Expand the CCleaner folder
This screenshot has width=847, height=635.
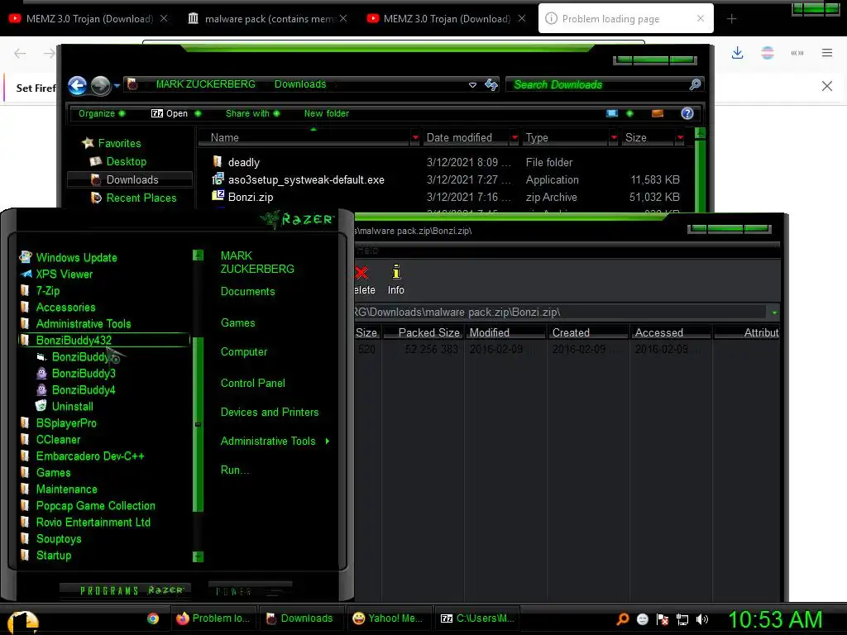[58, 440]
